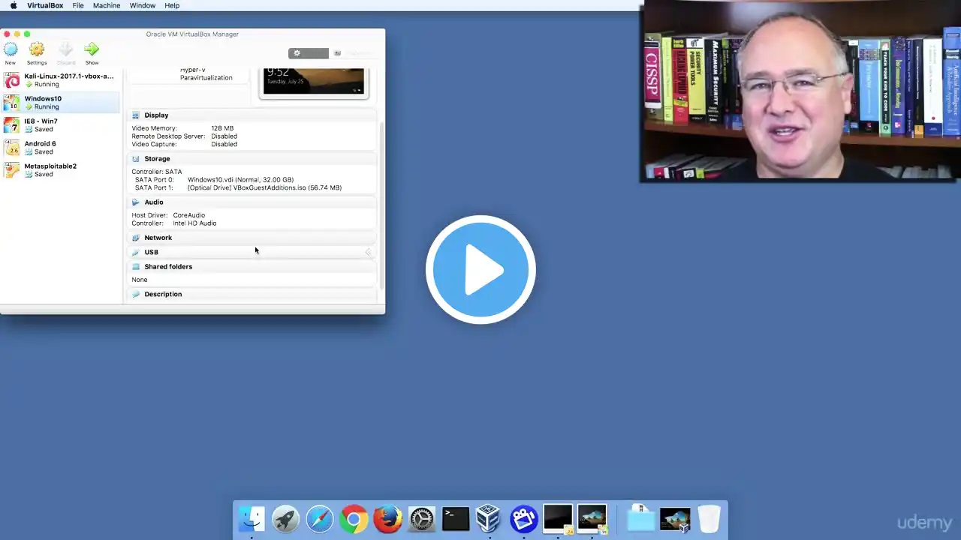Open the minimized VirtualBox window in the Dock

coord(675,519)
